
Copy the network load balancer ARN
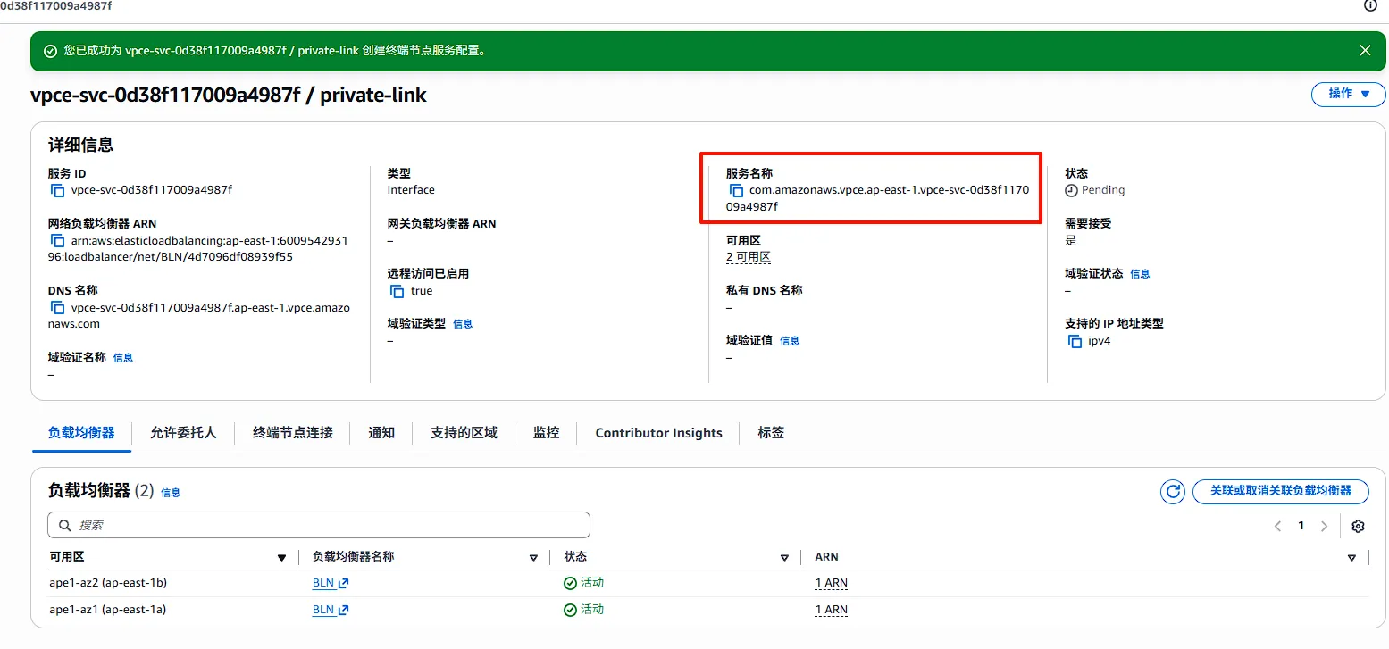(57, 241)
